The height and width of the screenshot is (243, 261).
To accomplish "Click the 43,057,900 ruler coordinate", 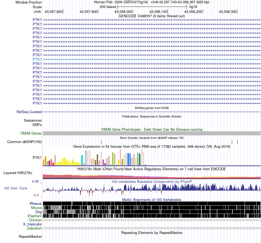I will point(88,12).
